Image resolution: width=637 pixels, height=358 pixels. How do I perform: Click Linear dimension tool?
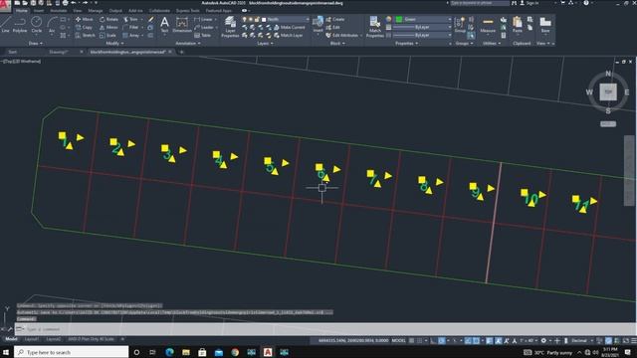pos(203,19)
